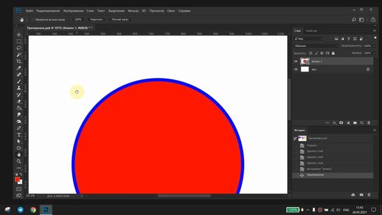Delete layer with Layers panel trash
This screenshot has height=215, width=382.
click(x=369, y=123)
